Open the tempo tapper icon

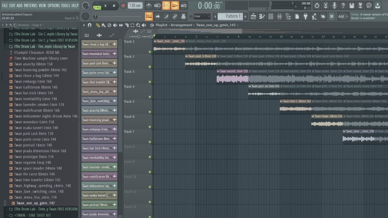click(x=314, y=16)
